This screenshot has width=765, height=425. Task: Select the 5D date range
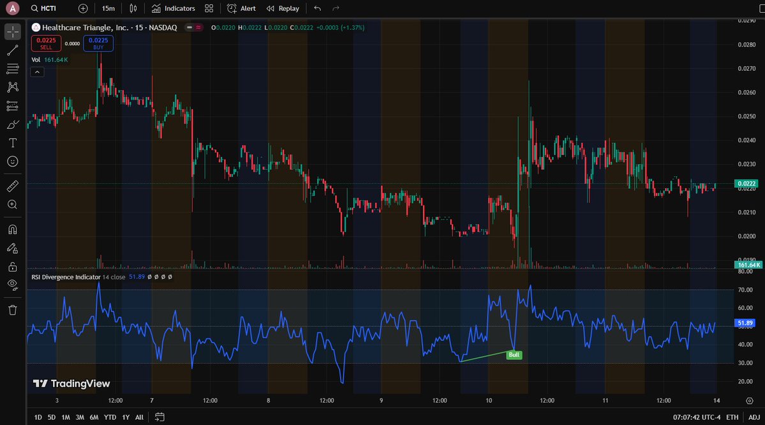51,417
